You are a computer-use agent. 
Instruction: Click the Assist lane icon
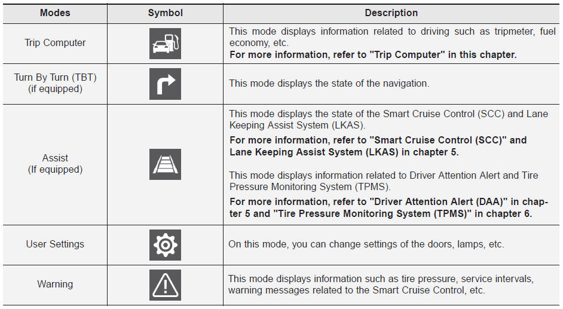165,164
